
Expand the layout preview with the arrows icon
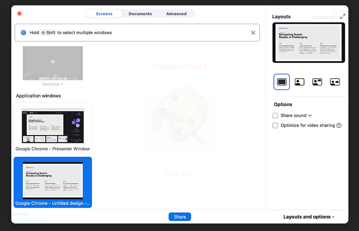343,16
